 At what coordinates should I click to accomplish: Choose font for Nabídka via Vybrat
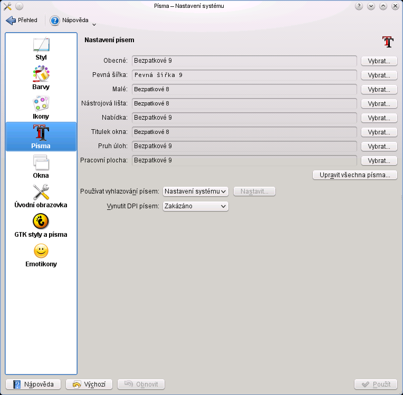point(379,118)
